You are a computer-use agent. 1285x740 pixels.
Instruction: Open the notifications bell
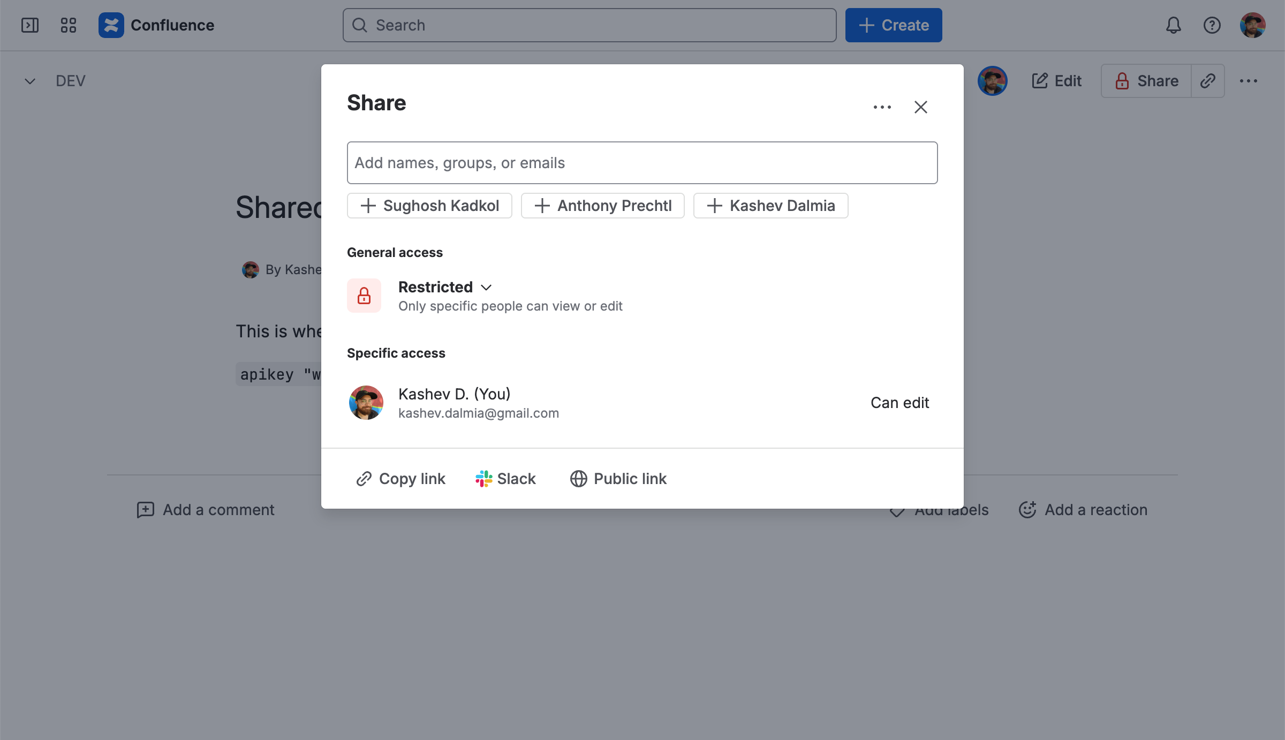(x=1173, y=25)
